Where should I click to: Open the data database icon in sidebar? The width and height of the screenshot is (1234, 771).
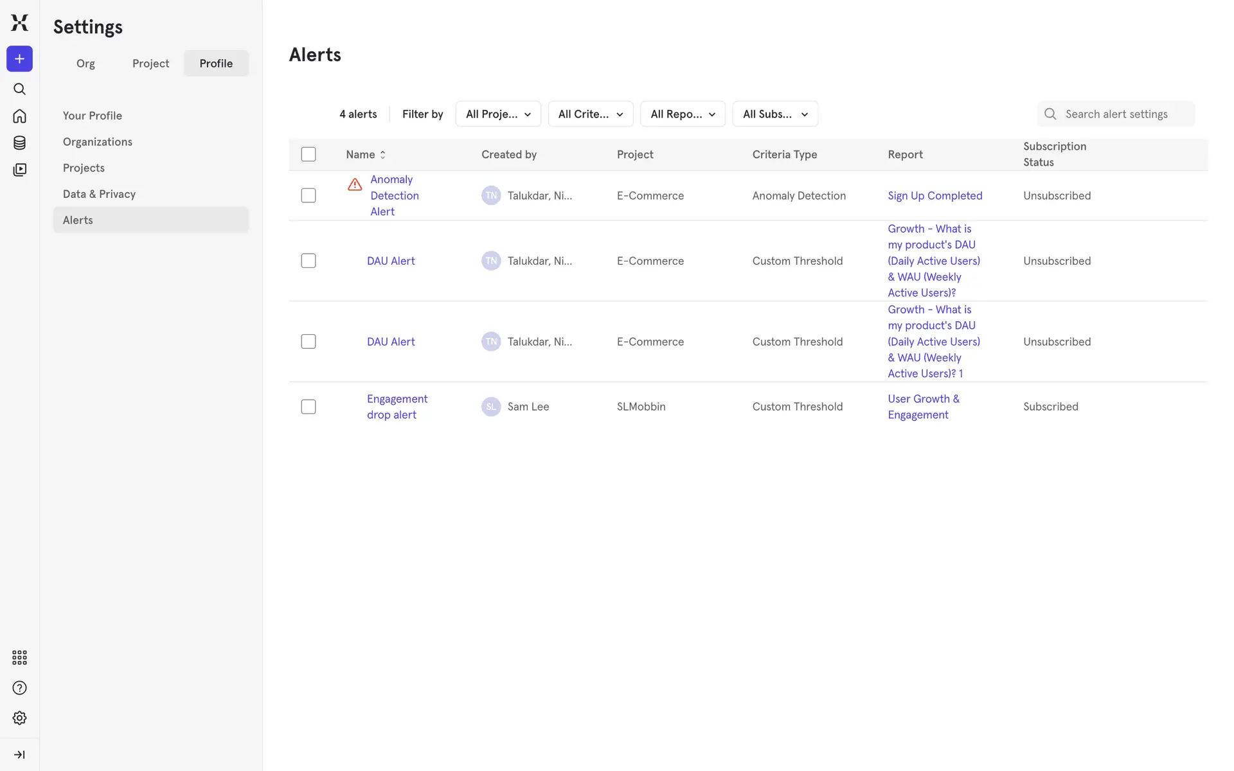19,143
